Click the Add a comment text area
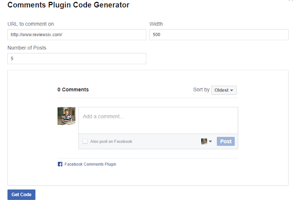296x204 pixels. [x=158, y=120]
